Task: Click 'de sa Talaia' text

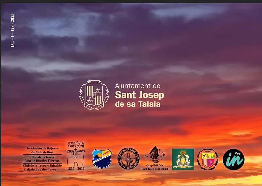Action: pos(138,104)
